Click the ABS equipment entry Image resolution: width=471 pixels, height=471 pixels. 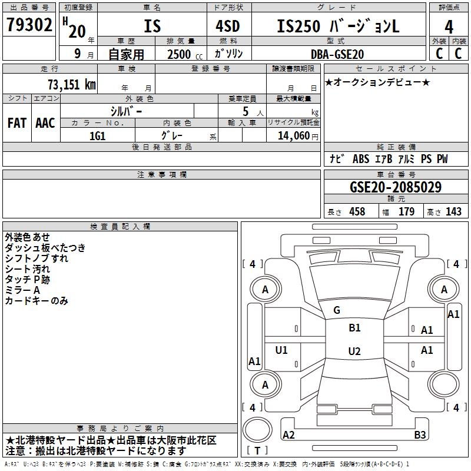point(361,159)
